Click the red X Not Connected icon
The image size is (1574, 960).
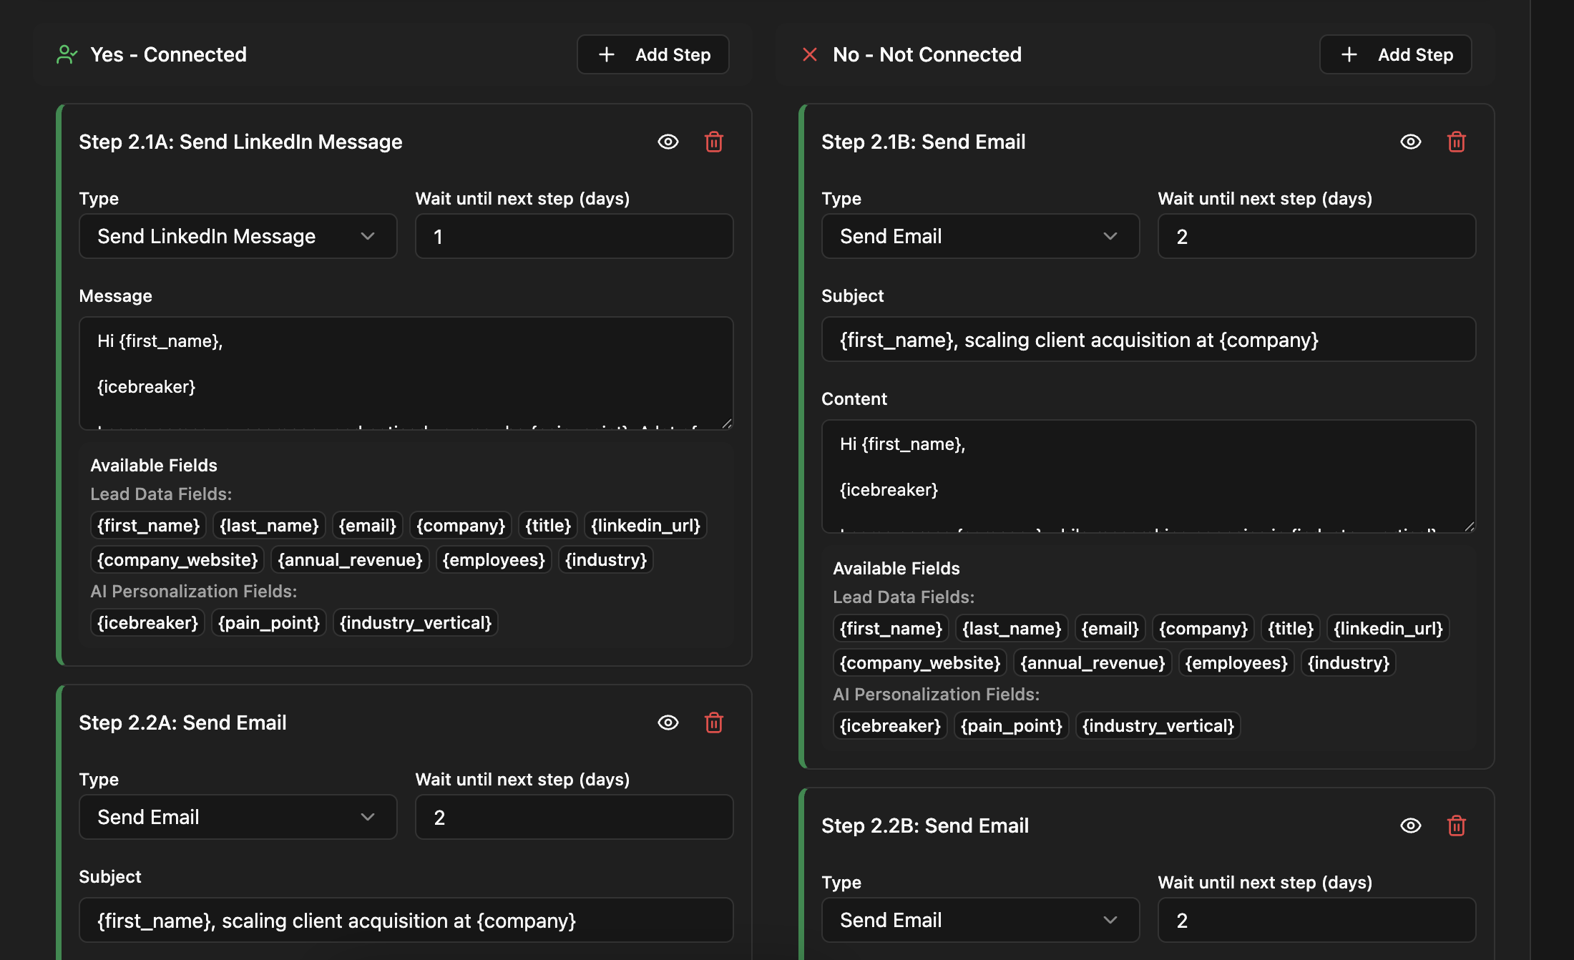809,54
